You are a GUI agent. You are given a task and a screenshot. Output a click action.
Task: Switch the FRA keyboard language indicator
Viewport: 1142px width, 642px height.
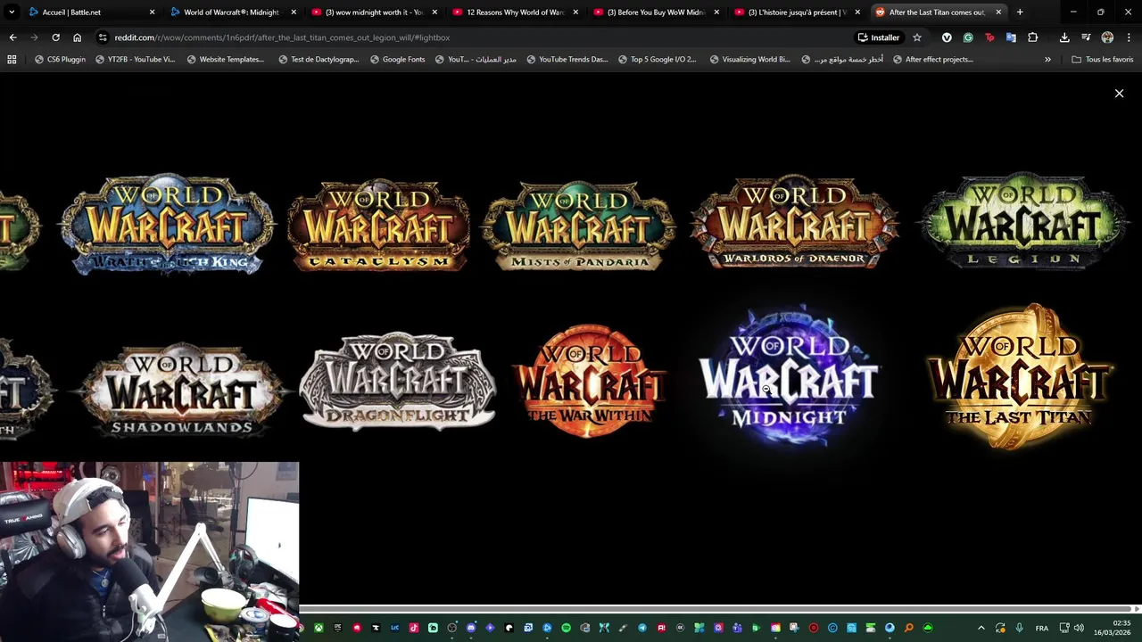(x=1041, y=628)
